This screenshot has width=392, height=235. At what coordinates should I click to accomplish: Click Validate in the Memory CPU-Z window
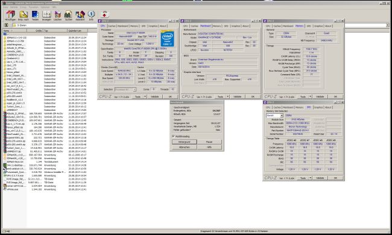(320, 96)
